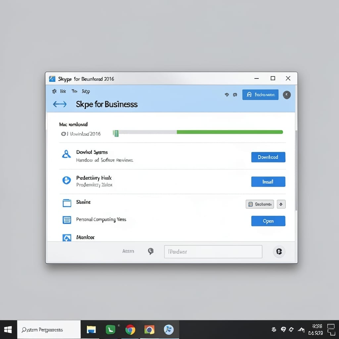Open the second Chrome-like taskbar icon

149,330
